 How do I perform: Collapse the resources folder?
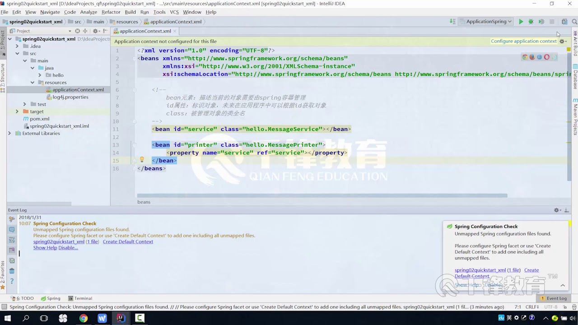[33, 82]
